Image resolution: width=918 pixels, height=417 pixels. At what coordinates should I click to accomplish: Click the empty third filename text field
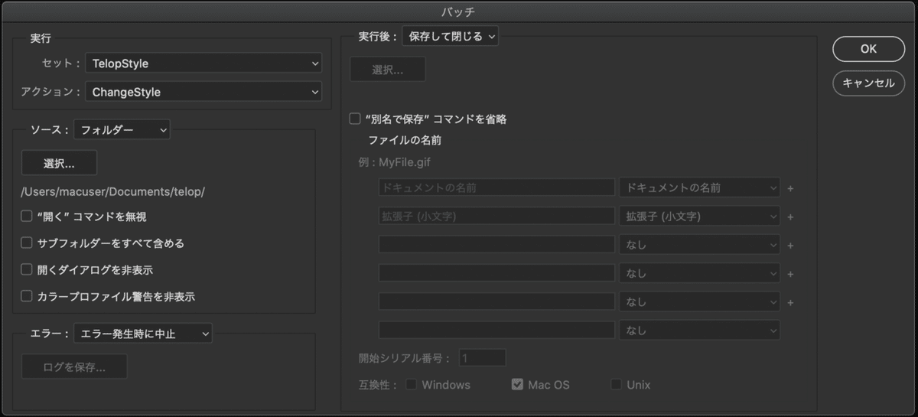tap(496, 245)
